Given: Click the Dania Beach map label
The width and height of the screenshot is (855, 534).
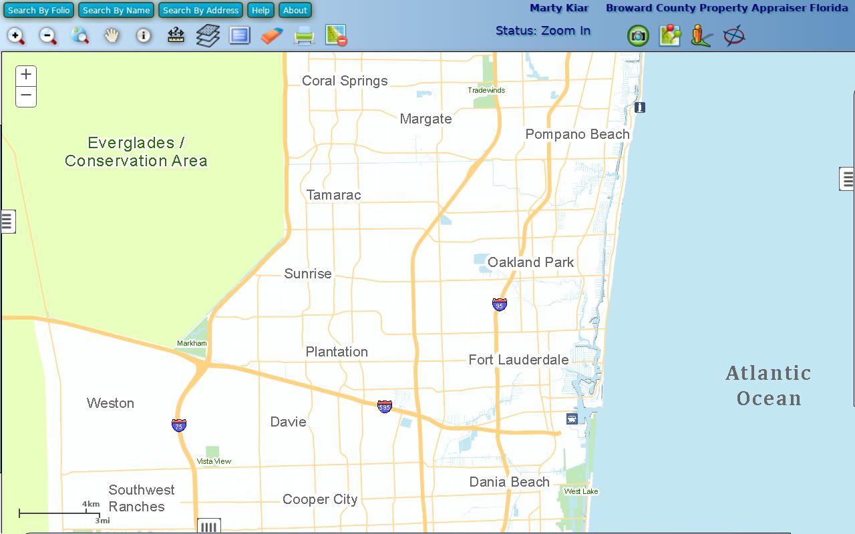Looking at the screenshot, I should pyautogui.click(x=510, y=482).
